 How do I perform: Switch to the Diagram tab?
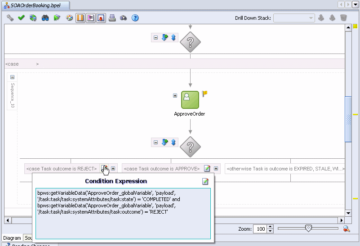tap(12, 238)
